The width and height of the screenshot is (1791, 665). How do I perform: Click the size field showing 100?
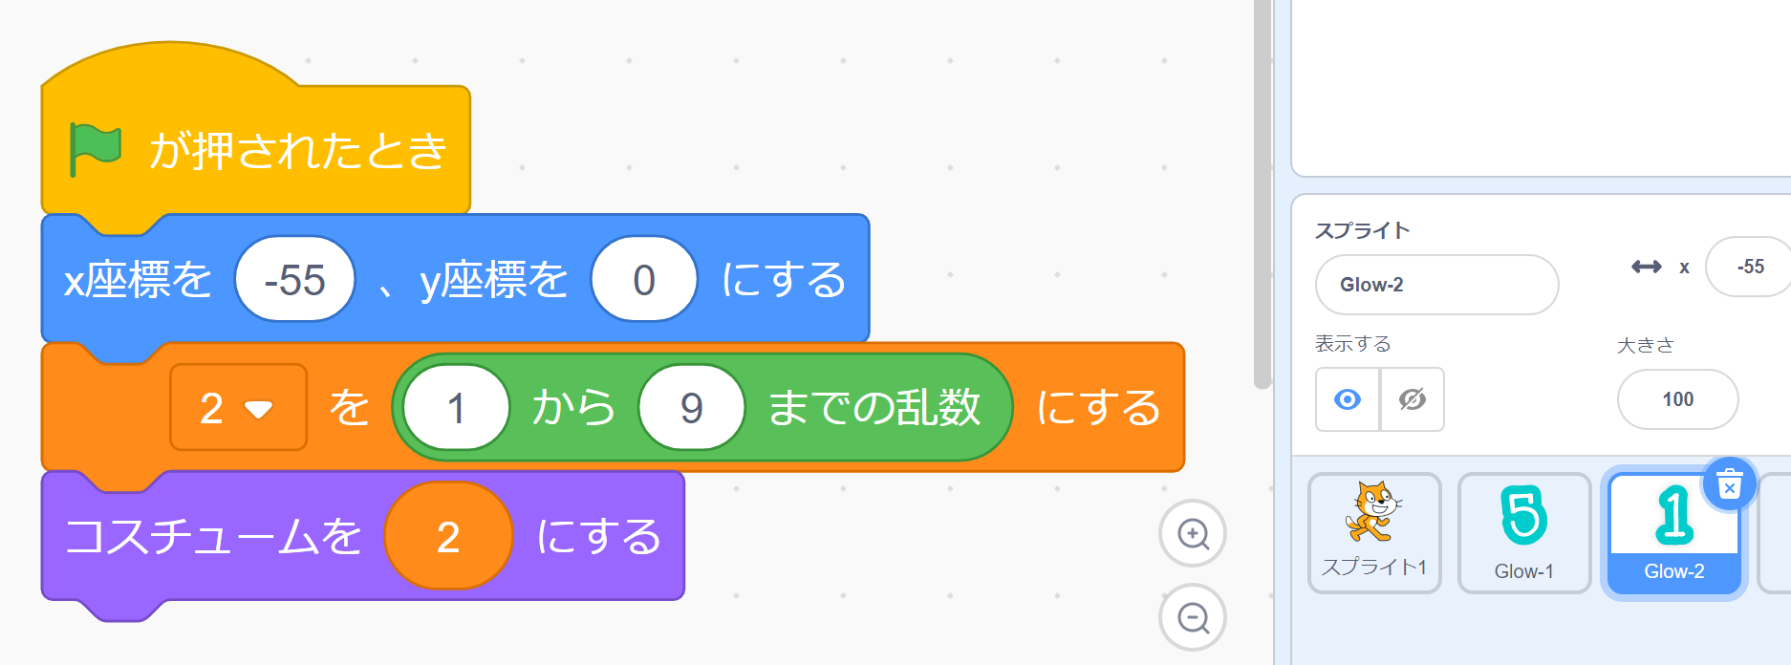click(1677, 399)
